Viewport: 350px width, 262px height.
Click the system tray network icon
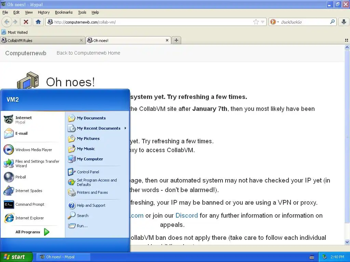click(x=325, y=257)
